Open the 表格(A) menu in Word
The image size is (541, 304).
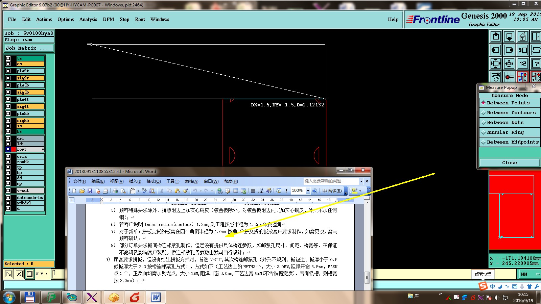[191, 181]
